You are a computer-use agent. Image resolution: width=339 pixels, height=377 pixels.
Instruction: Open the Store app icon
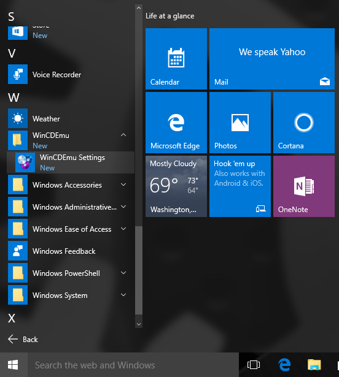pos(18,32)
